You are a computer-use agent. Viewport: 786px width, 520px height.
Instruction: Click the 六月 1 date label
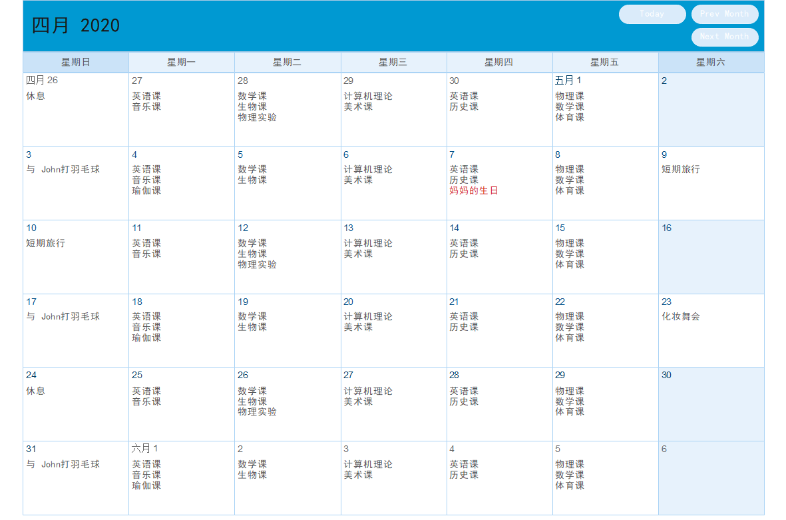pos(145,448)
